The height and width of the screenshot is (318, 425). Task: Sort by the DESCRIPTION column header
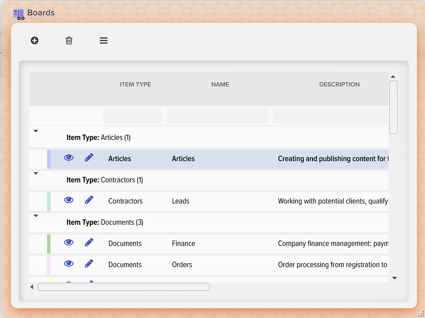point(339,84)
